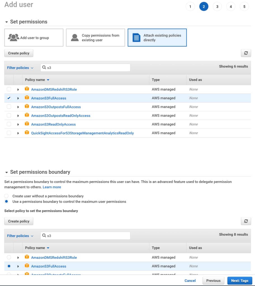This screenshot has height=286, width=255.
Task: Choose Attach existing policies directly
Action: pos(157,38)
